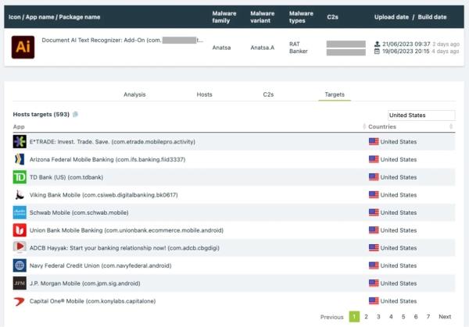Click the ADCB Hayyak app icon

(20, 248)
